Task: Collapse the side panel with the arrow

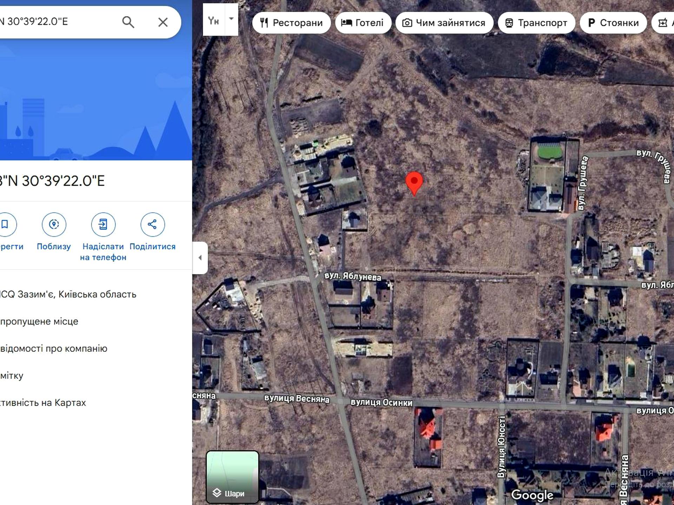Action: tap(200, 258)
